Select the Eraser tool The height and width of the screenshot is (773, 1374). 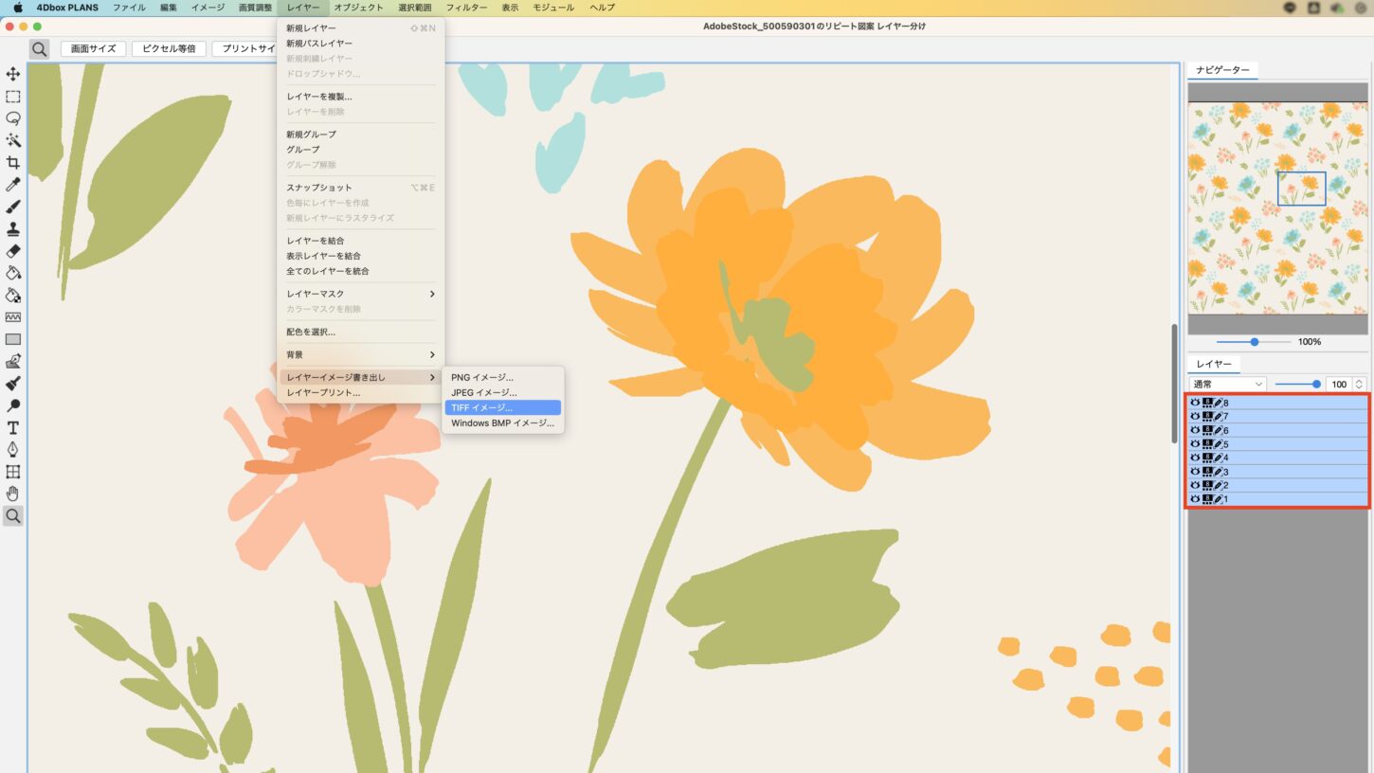click(x=13, y=251)
